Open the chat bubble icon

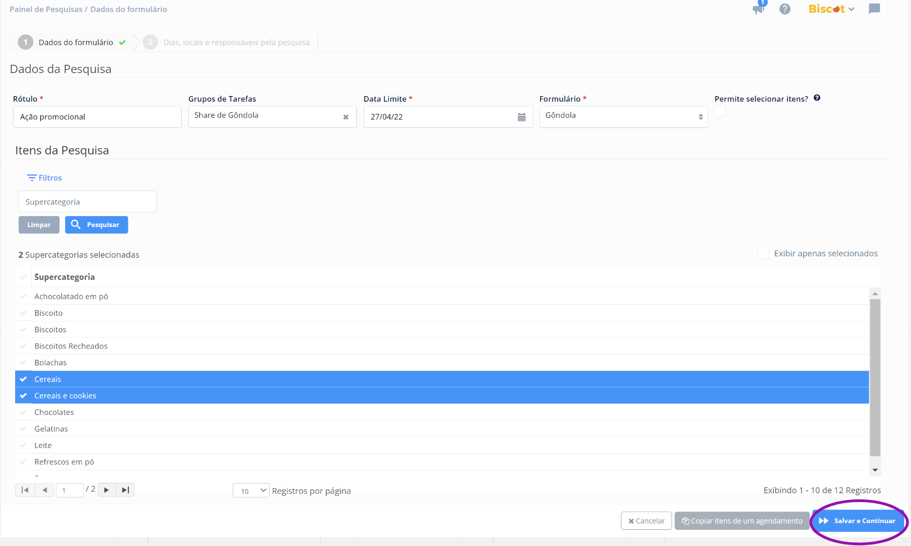point(874,9)
